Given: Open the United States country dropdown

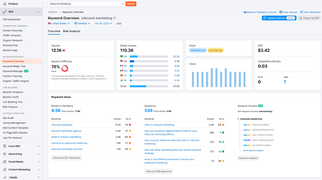Looking at the screenshot, I should [59, 23].
